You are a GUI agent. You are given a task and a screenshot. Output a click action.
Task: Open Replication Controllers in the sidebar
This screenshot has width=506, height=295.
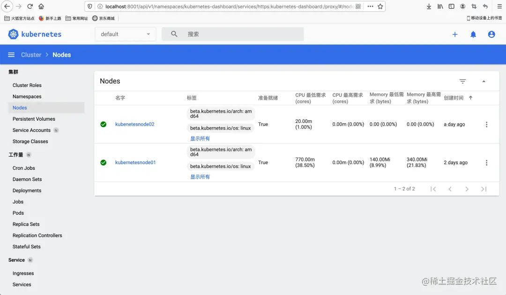[x=37, y=236]
